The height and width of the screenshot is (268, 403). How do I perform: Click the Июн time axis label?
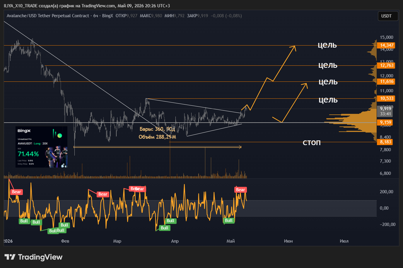click(288, 241)
